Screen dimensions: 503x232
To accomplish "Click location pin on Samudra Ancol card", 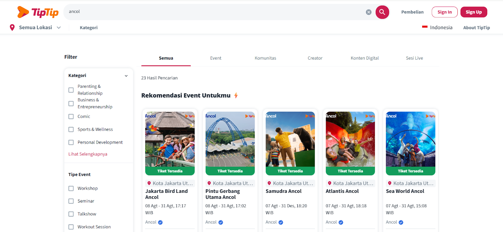I will click(x=269, y=183).
